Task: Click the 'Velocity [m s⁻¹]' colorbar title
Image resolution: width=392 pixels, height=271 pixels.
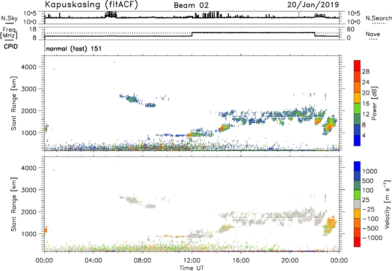Action: point(388,204)
